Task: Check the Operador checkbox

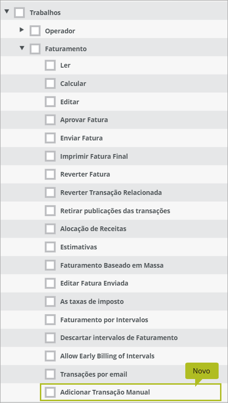Action: 35,31
